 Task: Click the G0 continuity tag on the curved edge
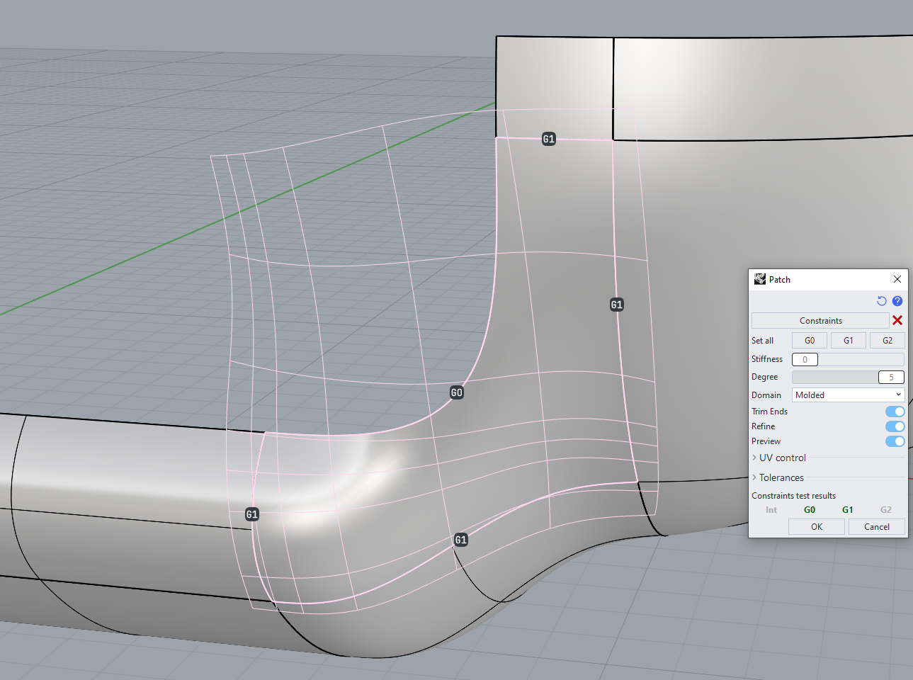click(x=457, y=392)
